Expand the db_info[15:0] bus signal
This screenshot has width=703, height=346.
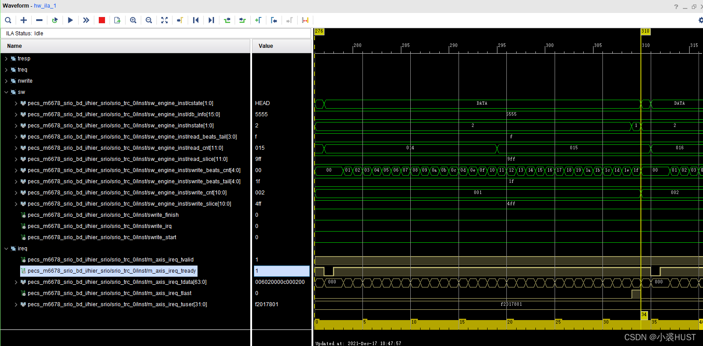(16, 114)
